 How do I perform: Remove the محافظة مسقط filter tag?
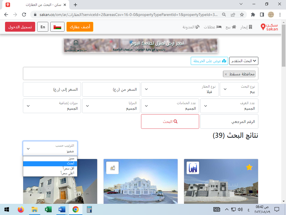[x=226, y=74]
